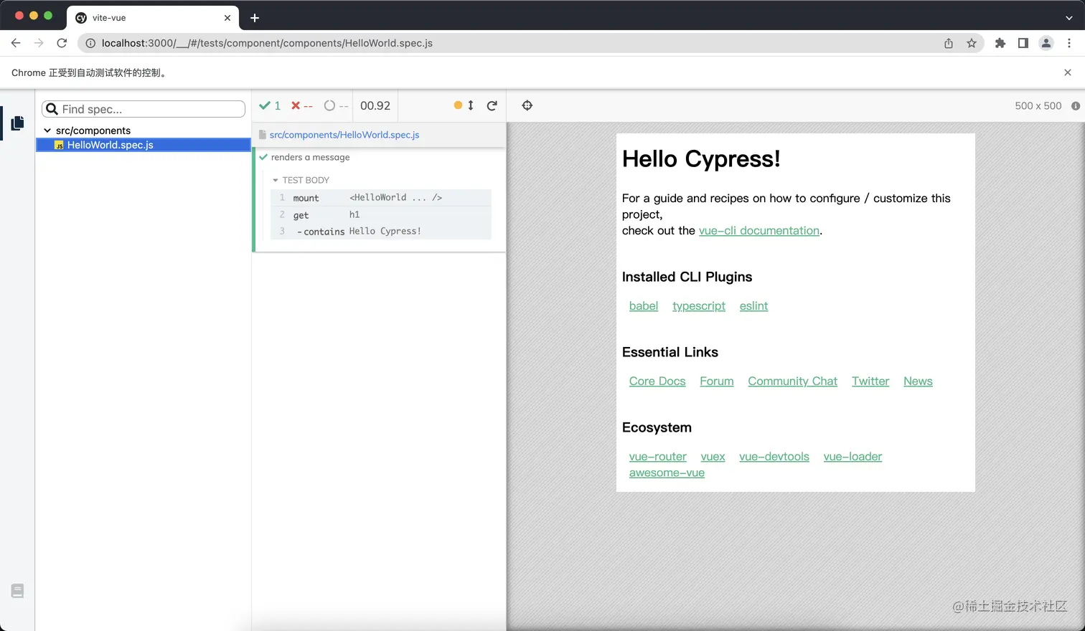
Task: Open the vue-router link
Action: (x=658, y=456)
